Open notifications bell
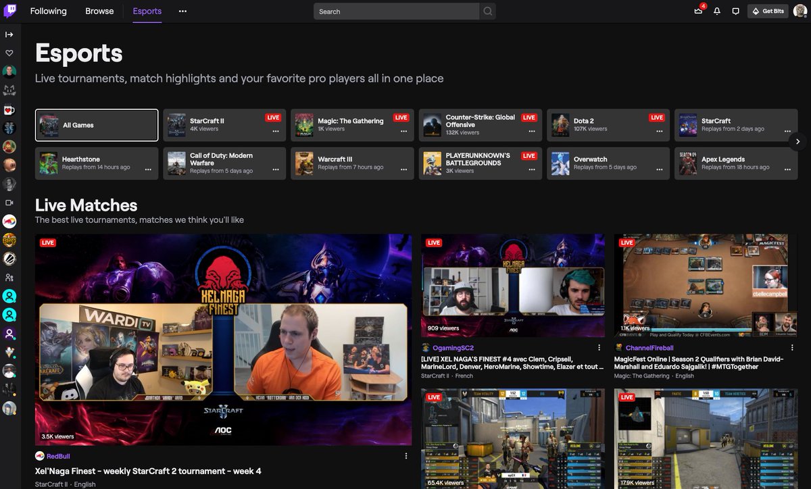811x489 pixels. pos(717,11)
